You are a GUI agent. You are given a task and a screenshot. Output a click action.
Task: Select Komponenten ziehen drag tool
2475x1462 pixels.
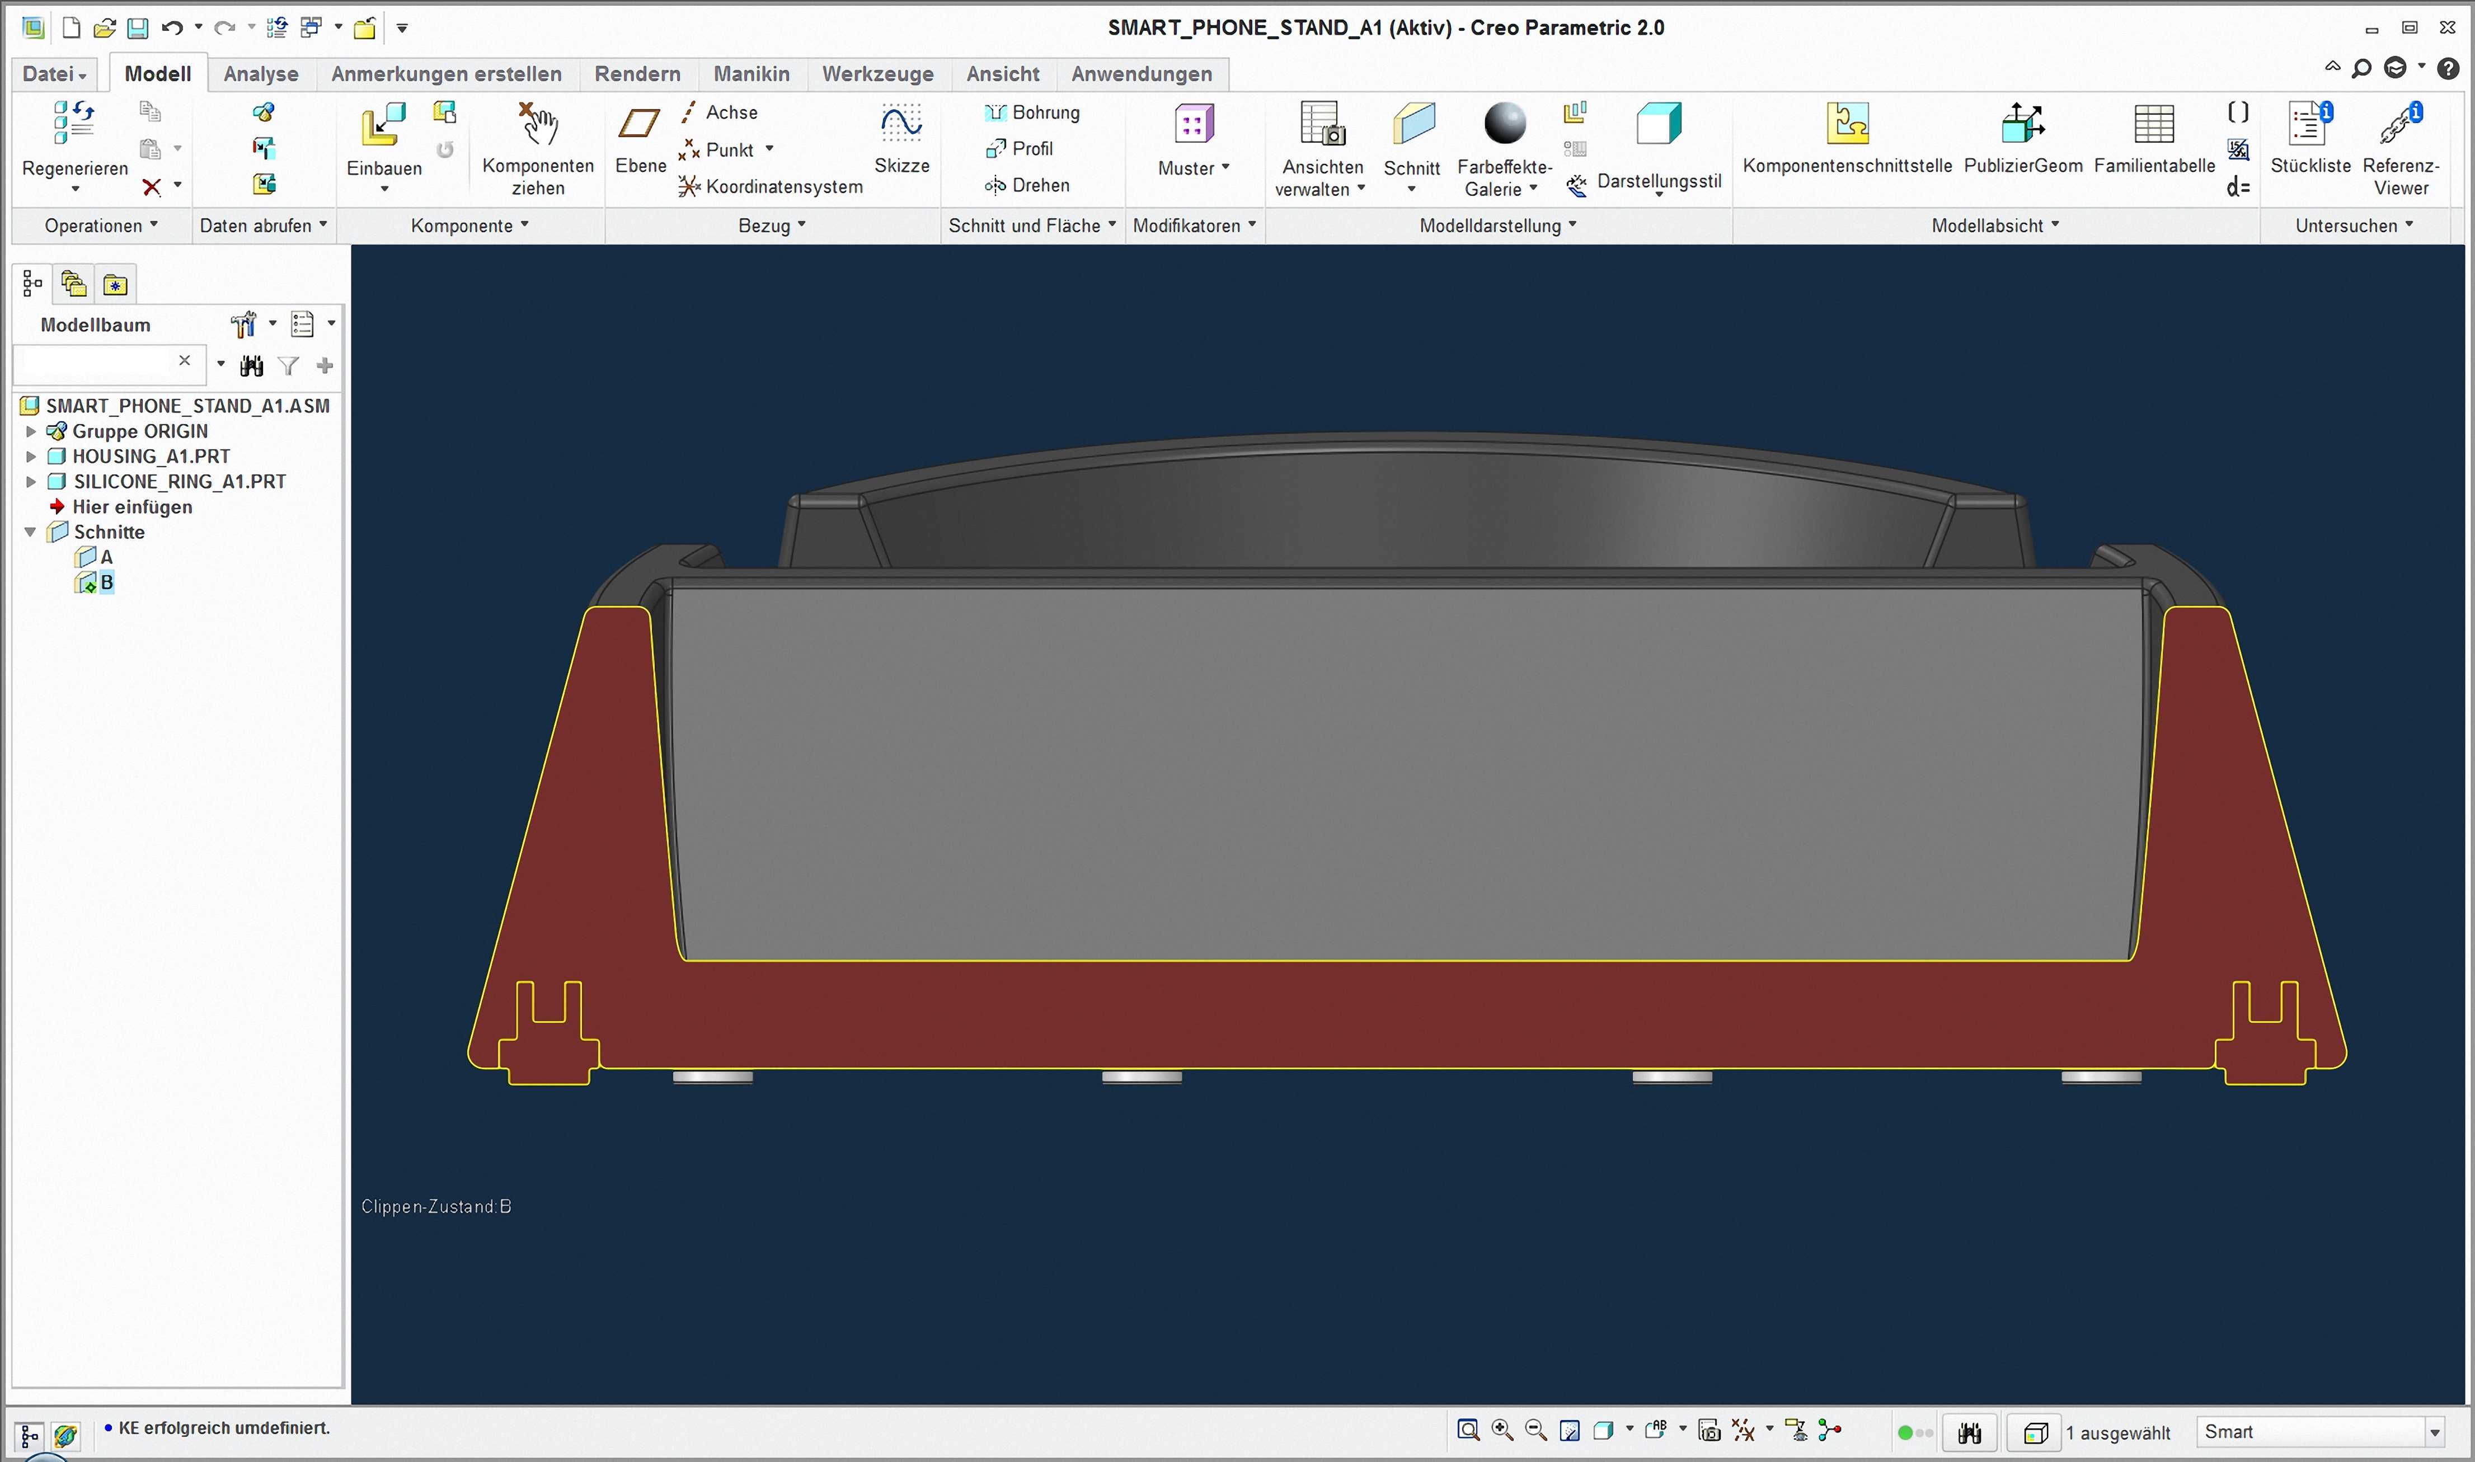538,148
